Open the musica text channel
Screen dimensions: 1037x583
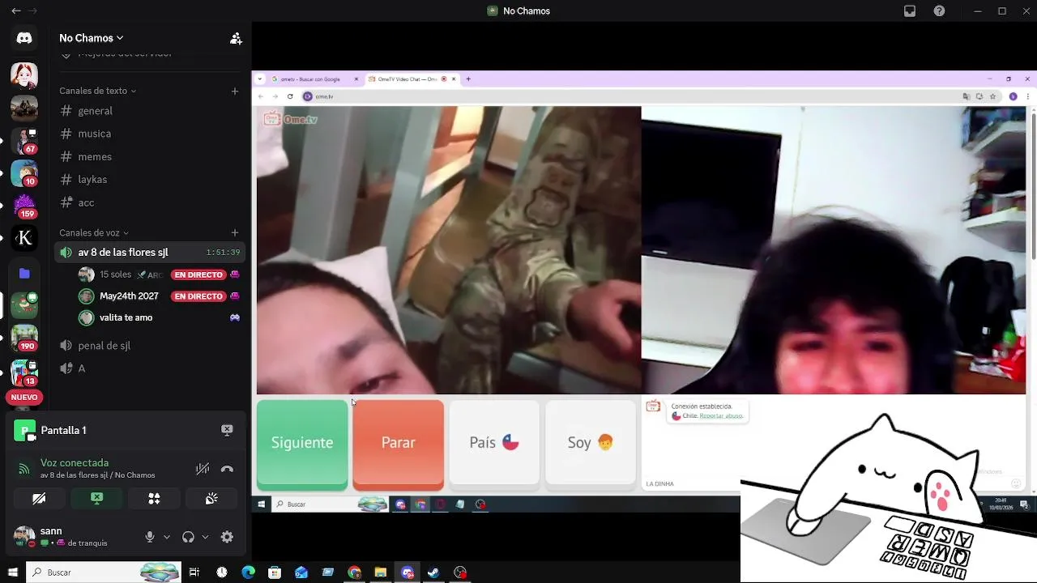(150, 134)
